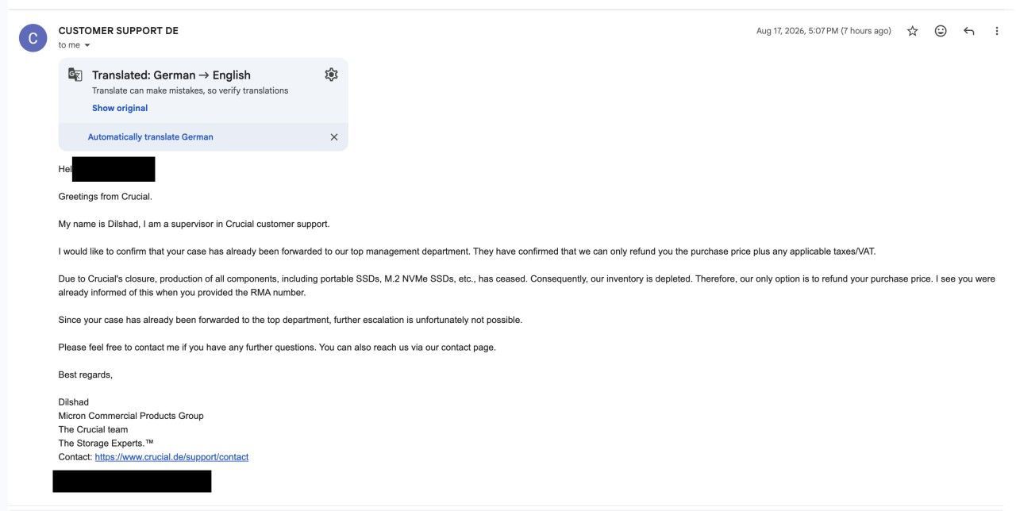Click the 'Translated: German → English' heading
Viewport: 1016px width, 511px height.
pyautogui.click(x=171, y=75)
